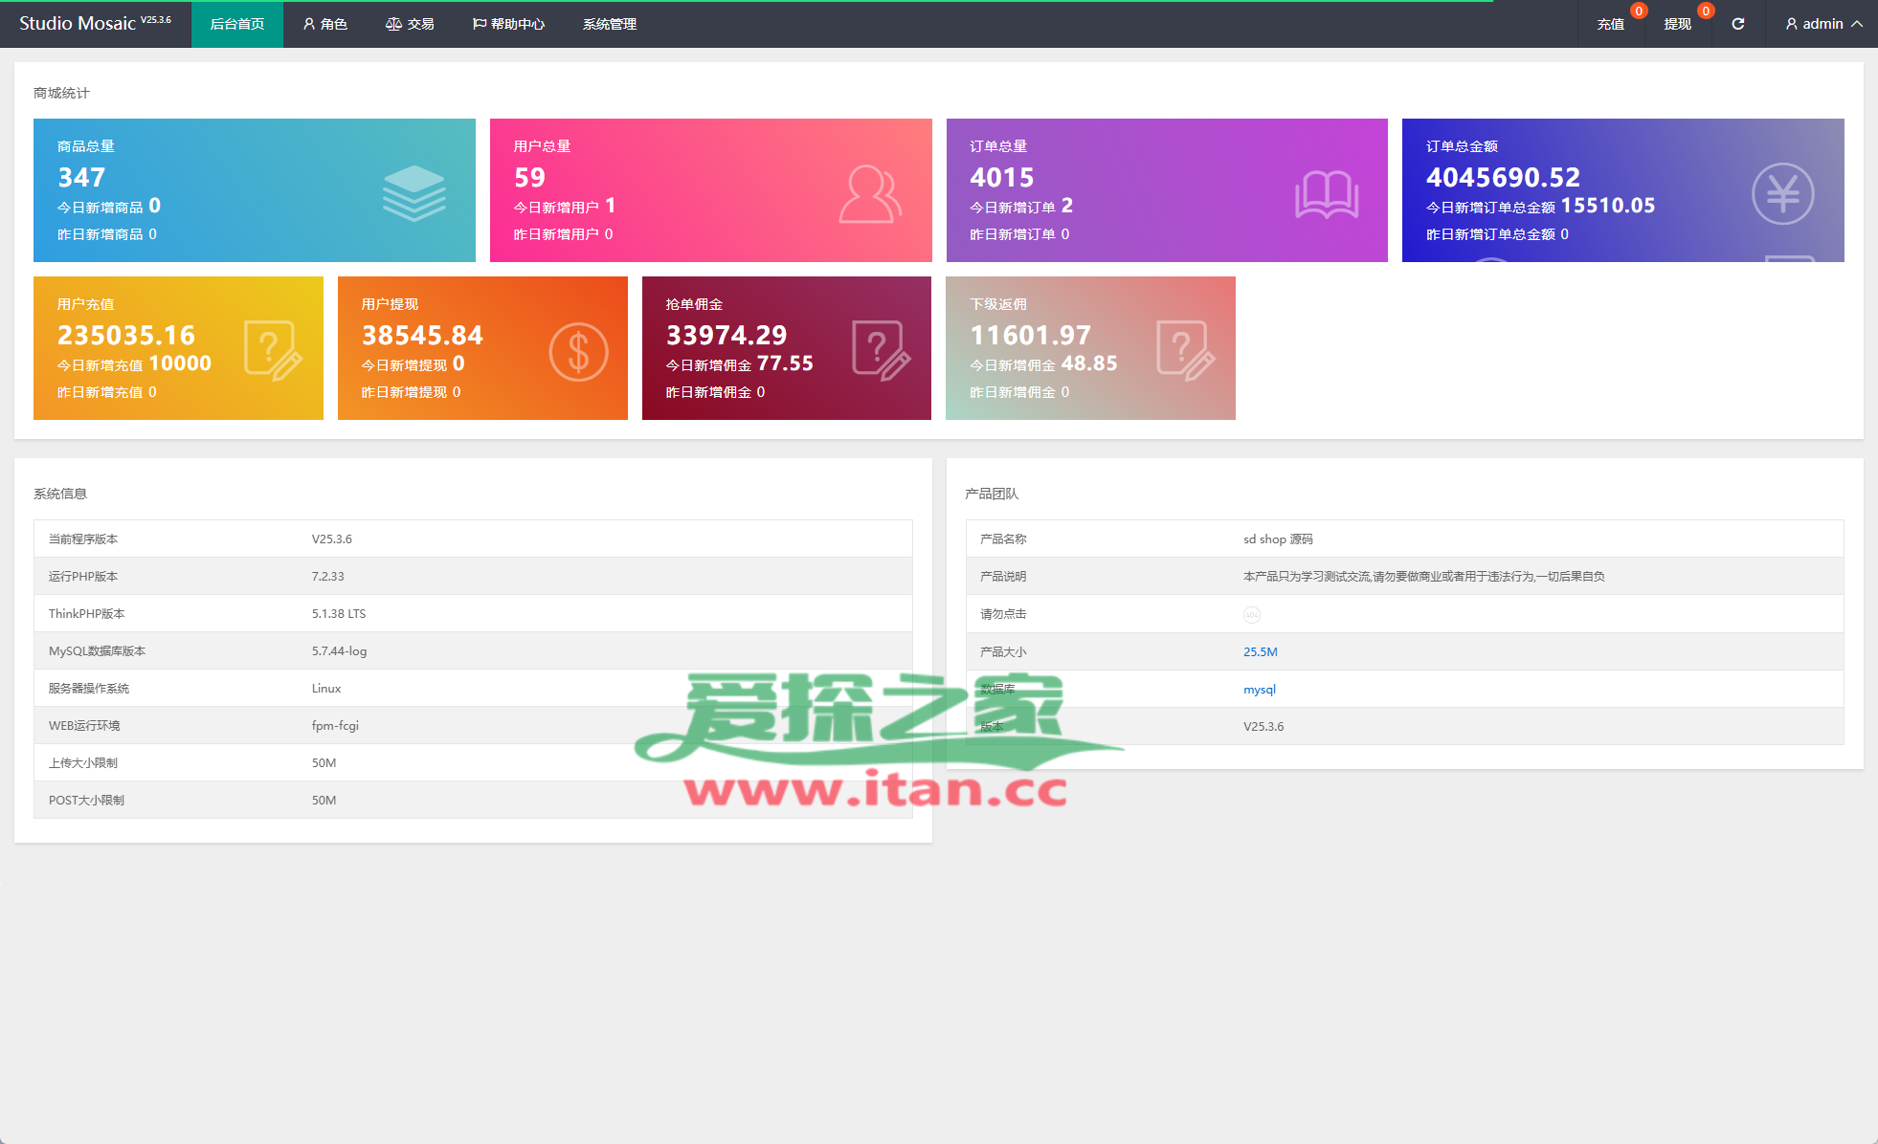Select the 当前程序版本 value V25.3.6
Screen dimensions: 1878x1144
pos(331,539)
